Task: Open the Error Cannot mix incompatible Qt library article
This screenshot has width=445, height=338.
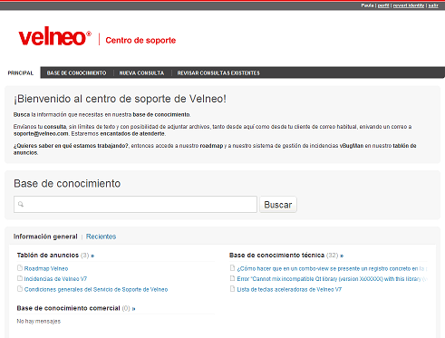Action: [332, 279]
